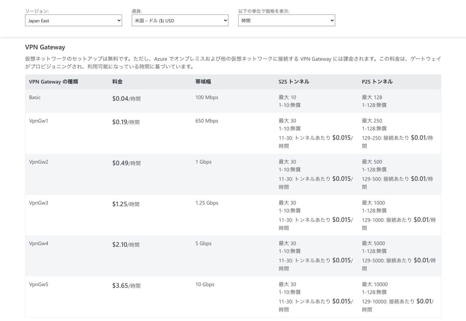Screen dimensions: 466x321
Task: Select the Basic gateway type row
Action: [x=35, y=97]
